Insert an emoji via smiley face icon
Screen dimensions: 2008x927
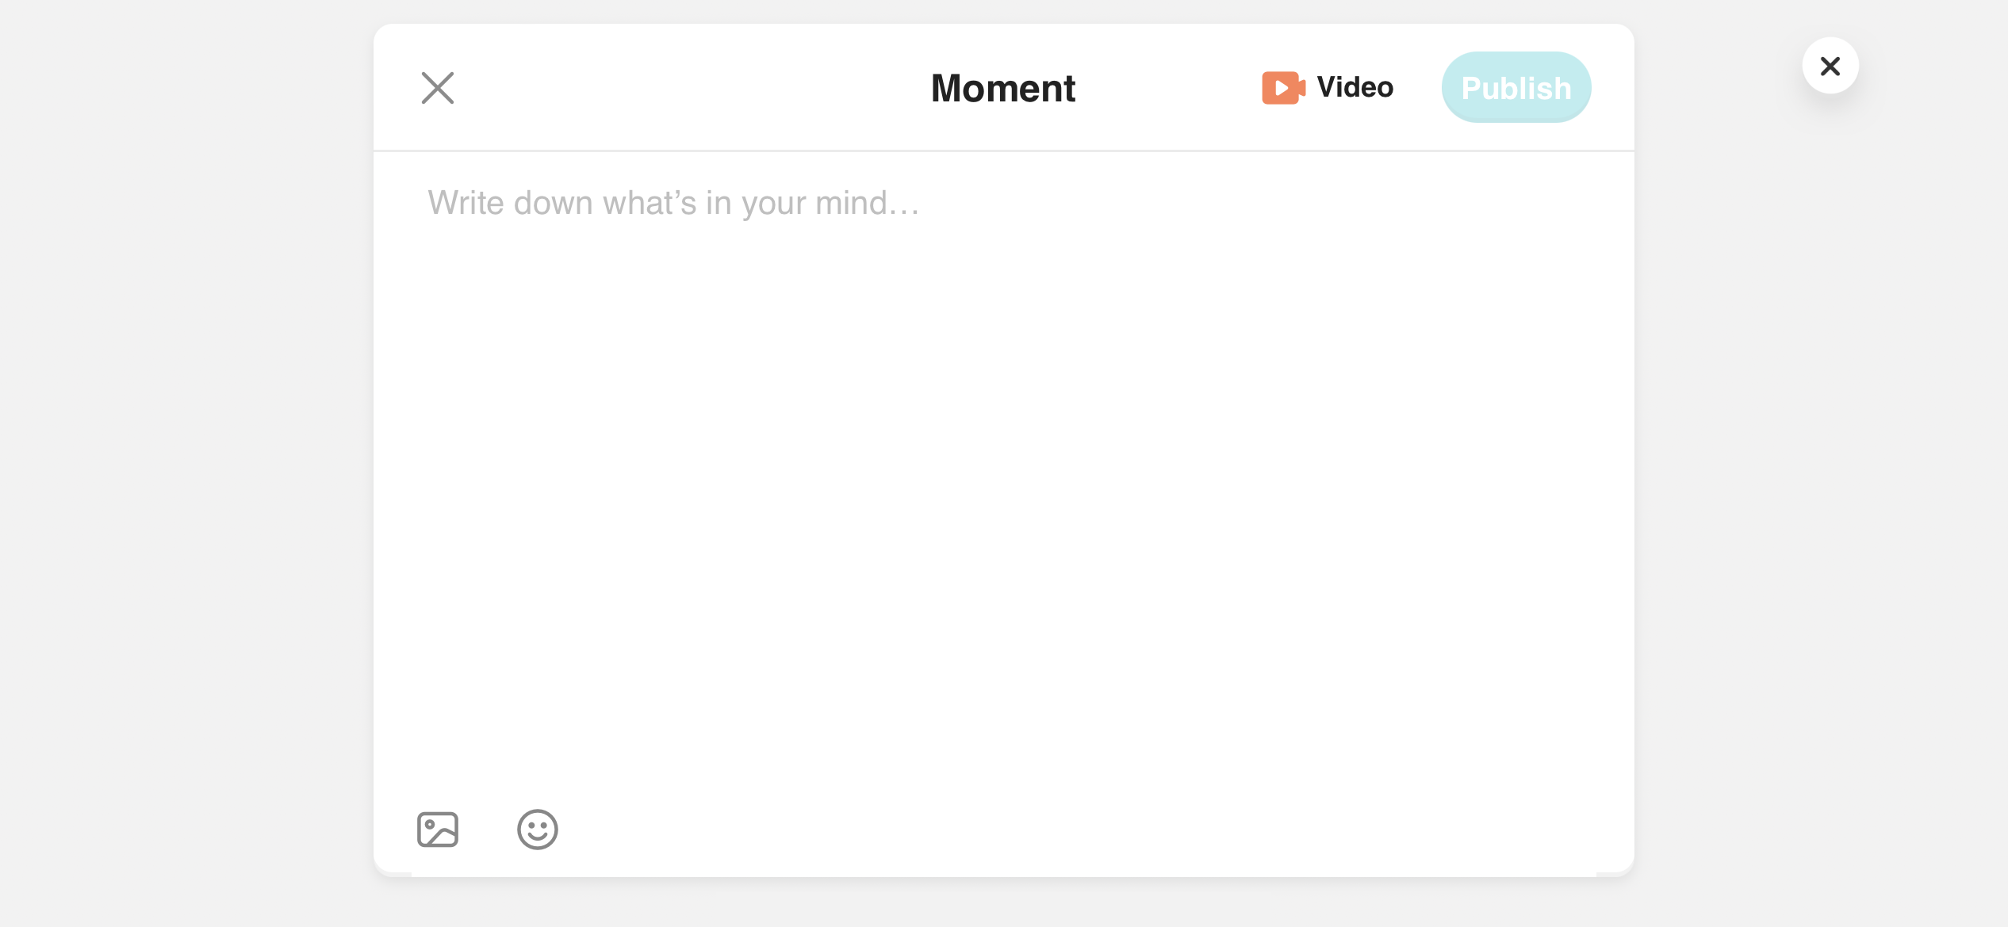click(538, 830)
